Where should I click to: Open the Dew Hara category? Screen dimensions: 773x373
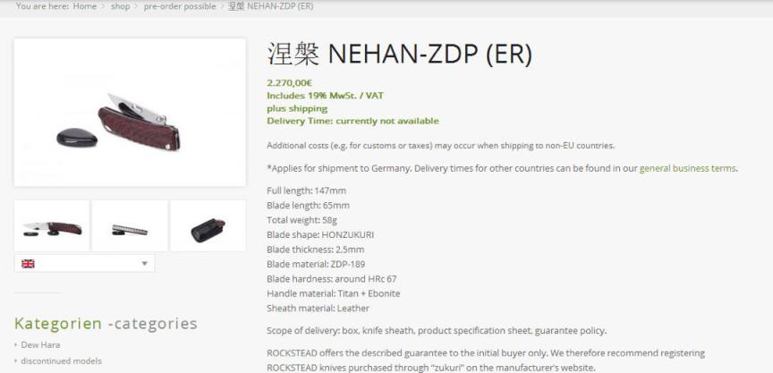40,345
